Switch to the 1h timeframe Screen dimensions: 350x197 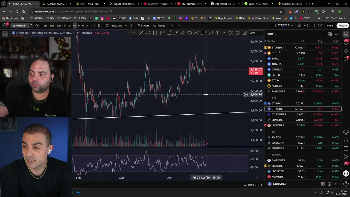[x=65, y=25]
